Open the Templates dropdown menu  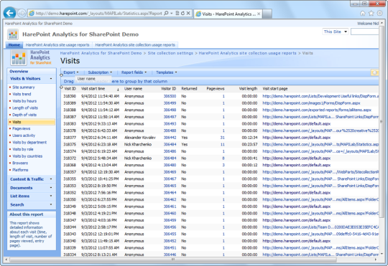coord(166,72)
